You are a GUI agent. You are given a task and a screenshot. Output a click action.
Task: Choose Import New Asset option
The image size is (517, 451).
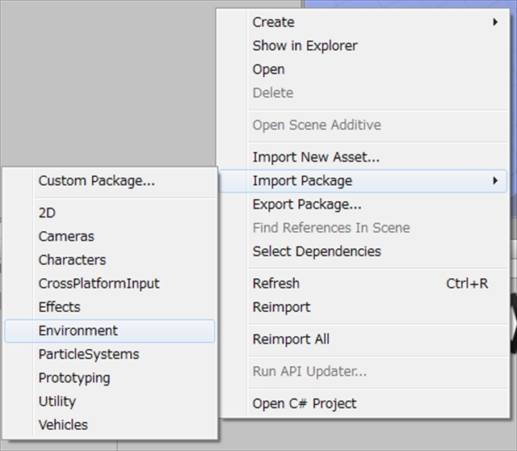click(316, 157)
